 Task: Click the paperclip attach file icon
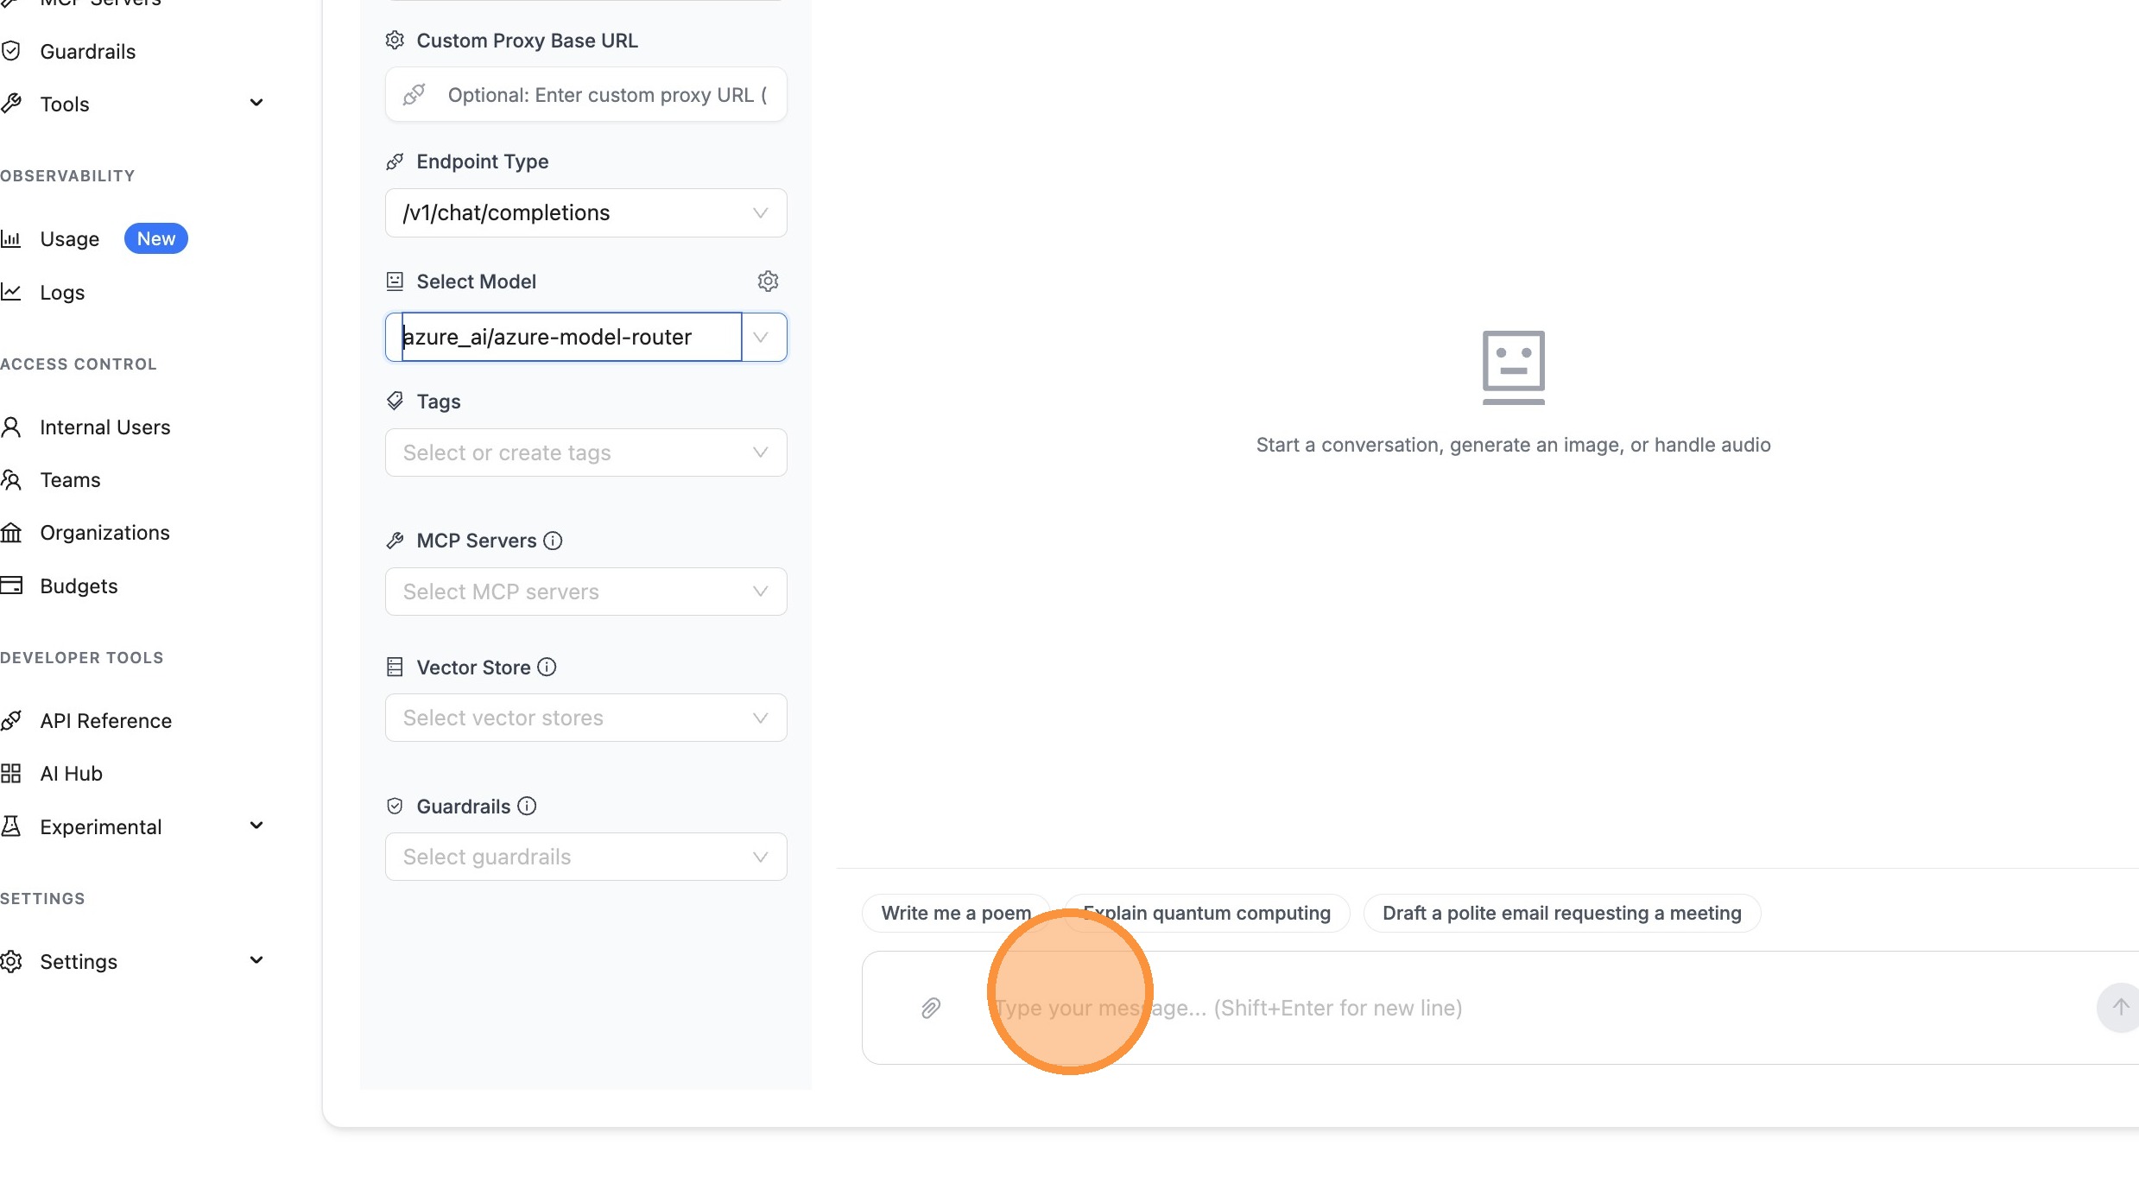[x=930, y=1008]
